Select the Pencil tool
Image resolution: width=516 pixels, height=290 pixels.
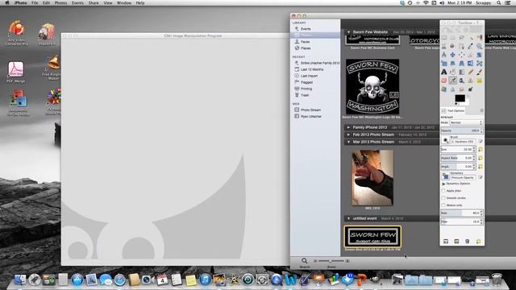[x=470, y=72]
